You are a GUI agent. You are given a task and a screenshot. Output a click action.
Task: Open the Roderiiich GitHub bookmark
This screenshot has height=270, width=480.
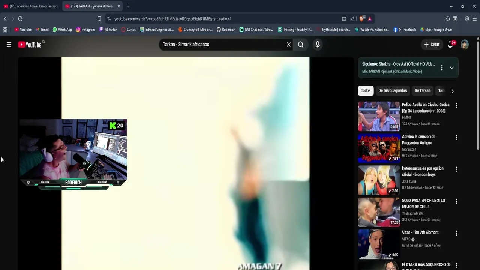click(226, 30)
